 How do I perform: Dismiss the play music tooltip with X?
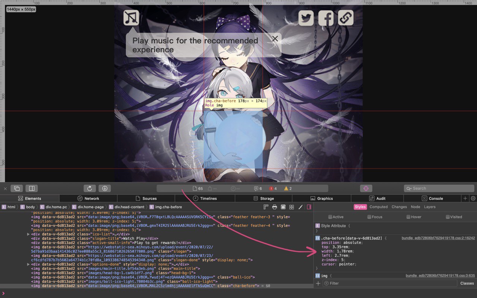[x=275, y=39]
